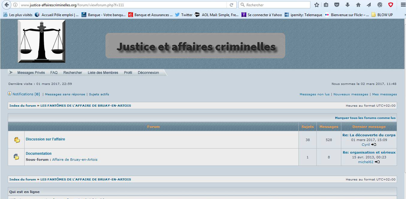406x199 pixels.
Task: Click the browser back arrow button
Action: (x=7, y=5)
